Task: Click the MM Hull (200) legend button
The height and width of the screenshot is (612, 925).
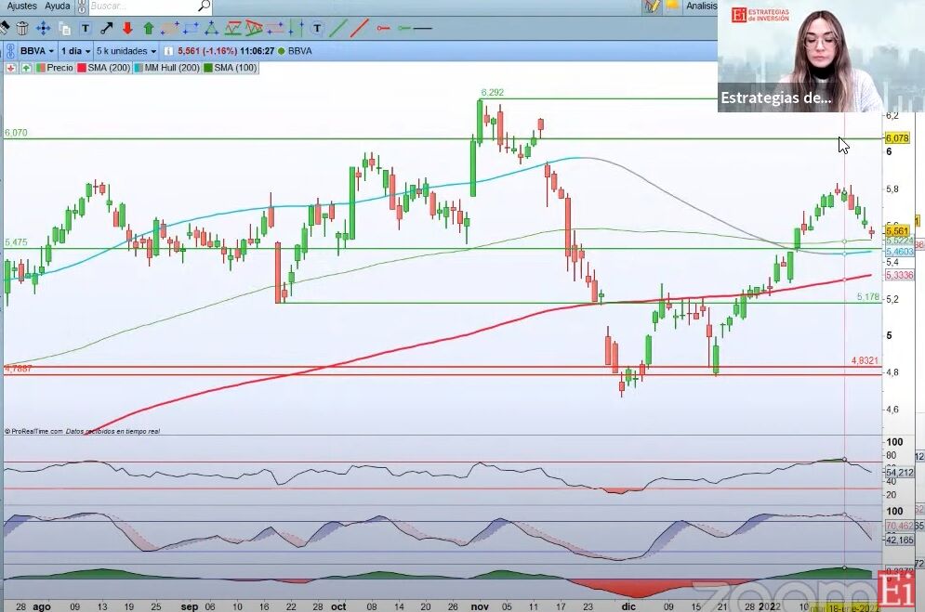Action: [x=167, y=69]
